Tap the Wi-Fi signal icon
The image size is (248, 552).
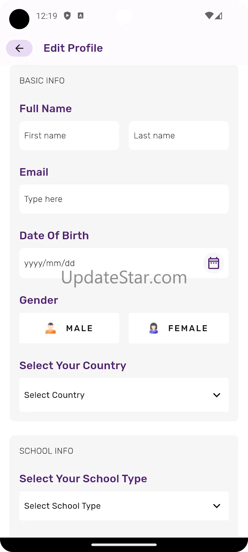209,16
